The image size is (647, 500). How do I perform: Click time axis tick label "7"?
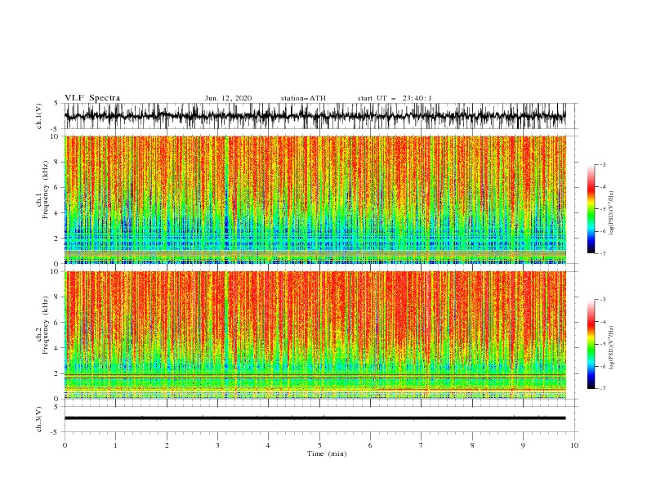422,445
